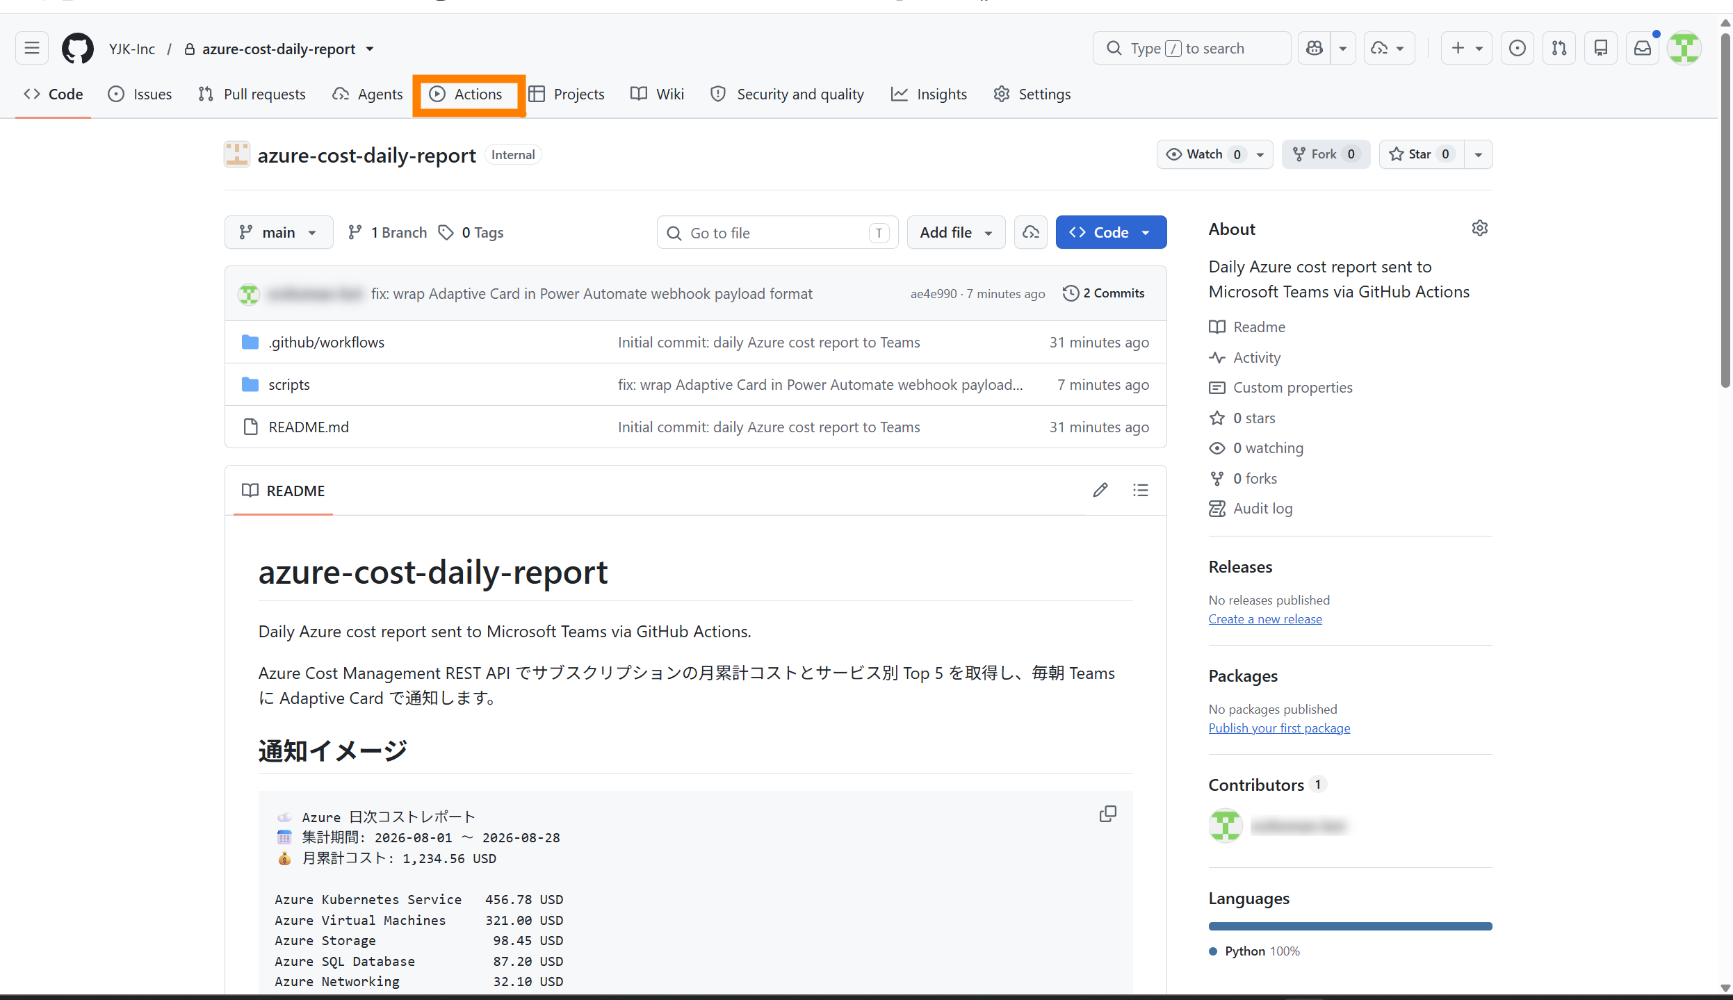Click YJK-Inc organization link

coord(132,49)
